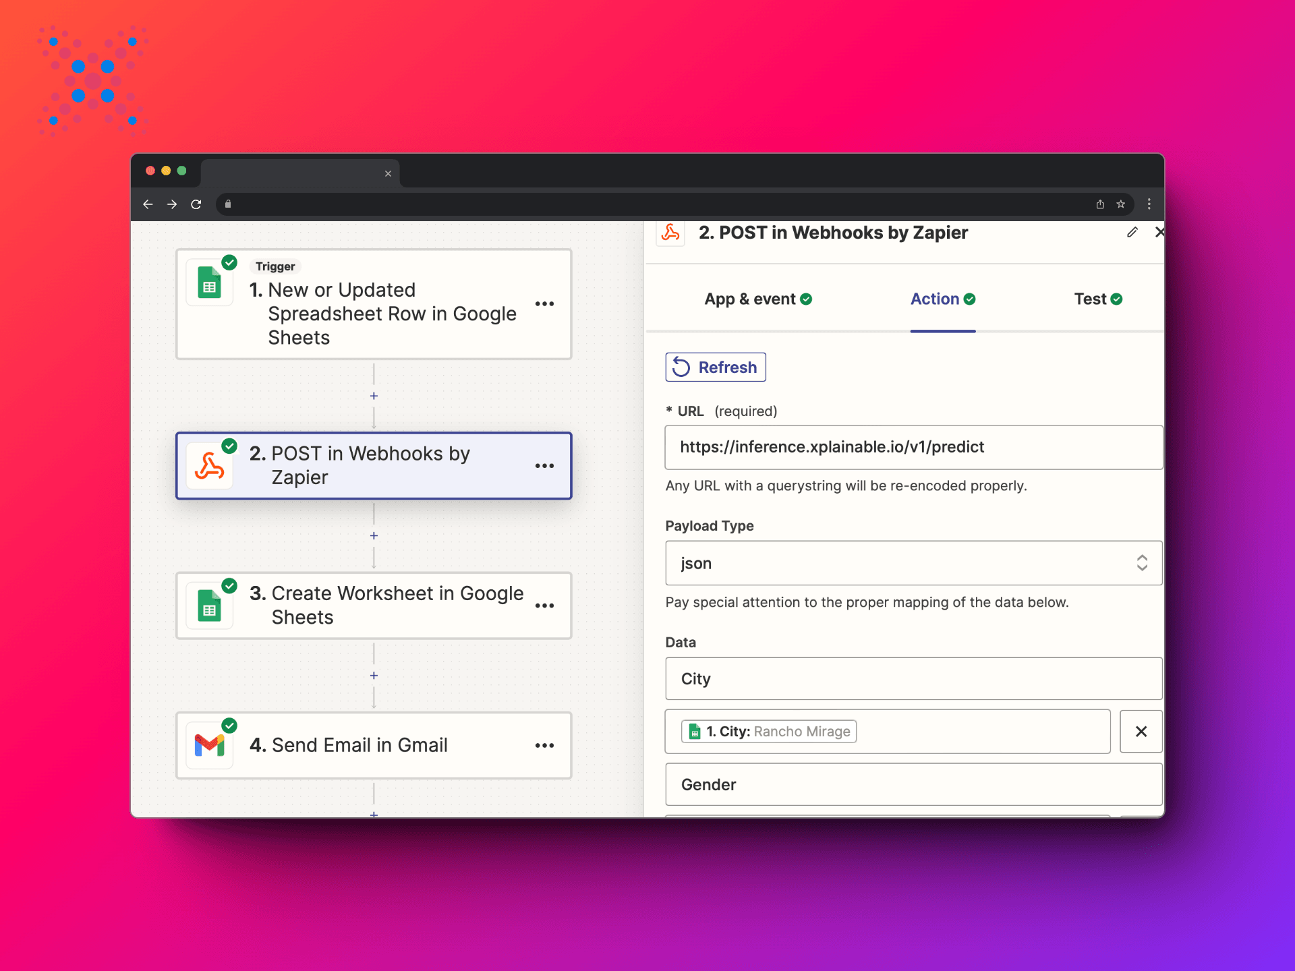This screenshot has width=1295, height=971.
Task: Click the Google Sheets icon in step 1
Action: coord(210,283)
